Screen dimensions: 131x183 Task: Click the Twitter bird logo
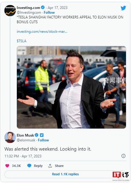click(x=123, y=8)
